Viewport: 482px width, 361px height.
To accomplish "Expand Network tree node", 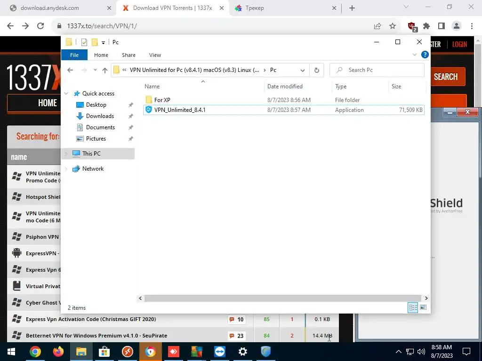I will 66,169.
